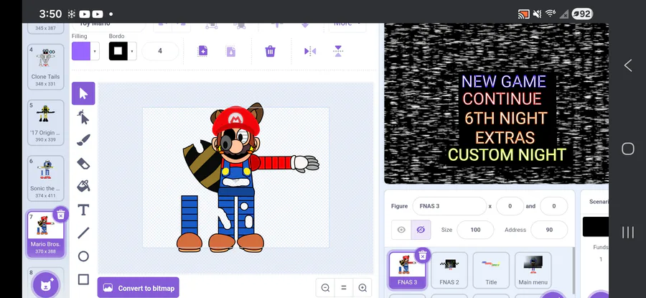The width and height of the screenshot is (646, 298).
Task: Tap the Android home button
Action: (627, 149)
